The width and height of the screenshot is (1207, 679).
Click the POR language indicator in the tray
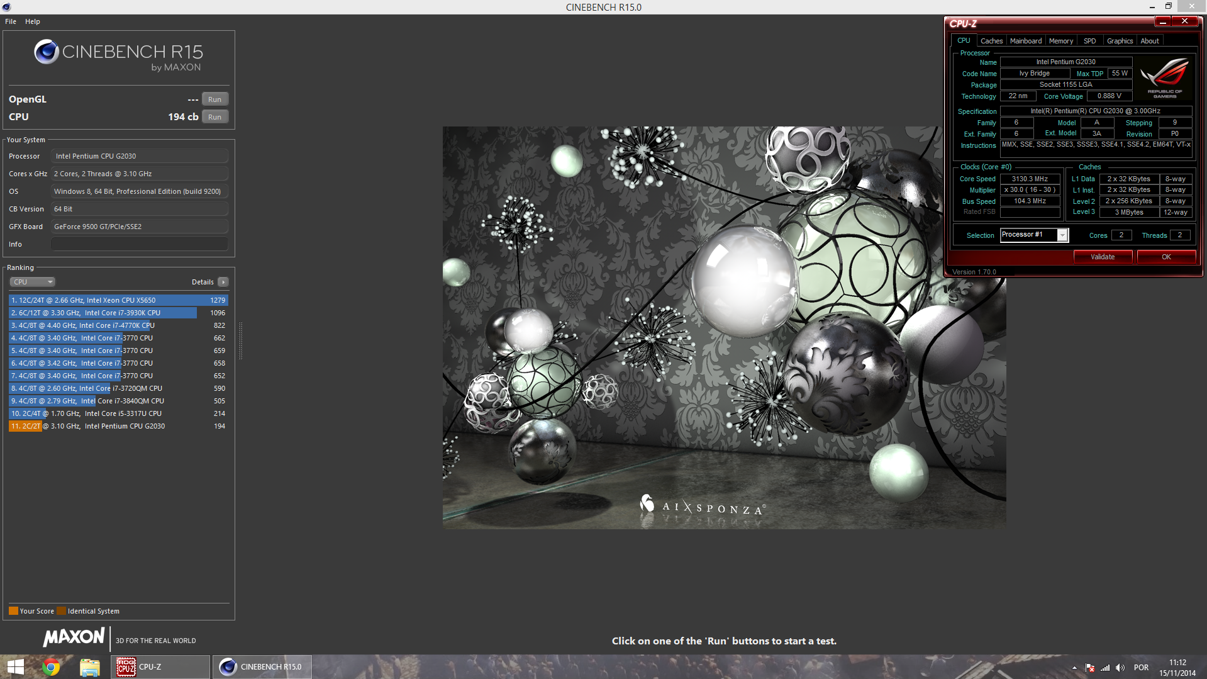[1141, 668]
